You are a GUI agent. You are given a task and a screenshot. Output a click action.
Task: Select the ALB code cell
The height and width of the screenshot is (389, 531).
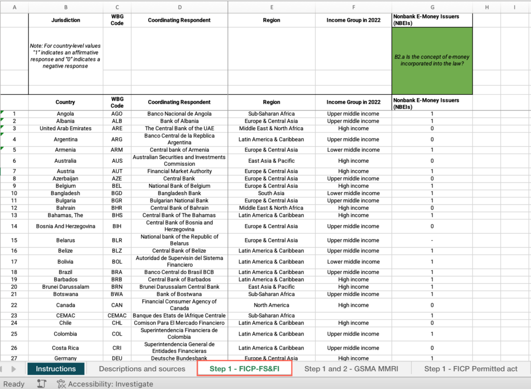coord(117,121)
